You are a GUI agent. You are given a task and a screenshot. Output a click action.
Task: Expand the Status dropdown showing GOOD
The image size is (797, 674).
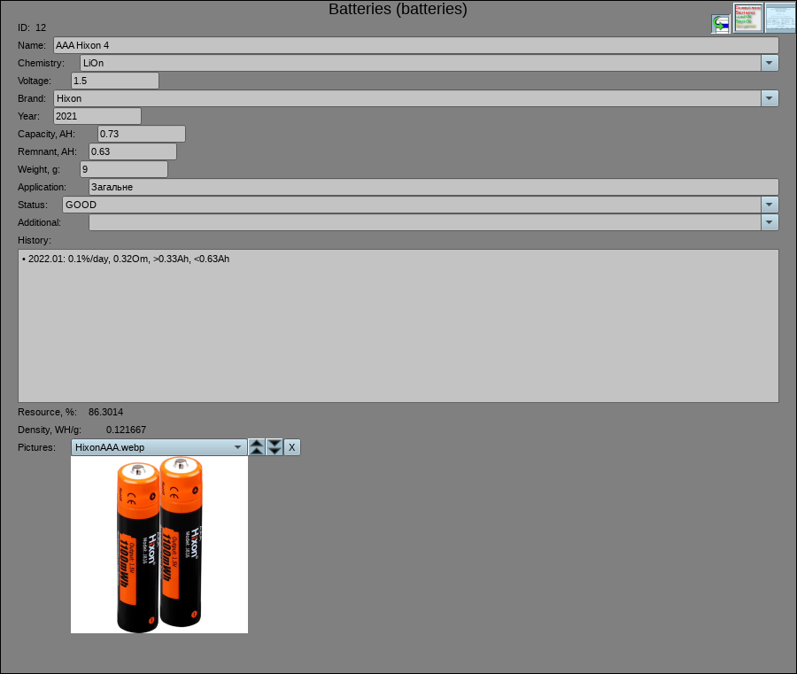pos(770,205)
